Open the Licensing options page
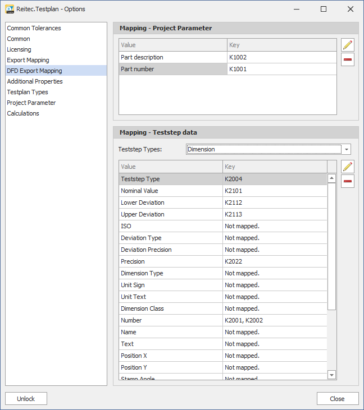 19,49
